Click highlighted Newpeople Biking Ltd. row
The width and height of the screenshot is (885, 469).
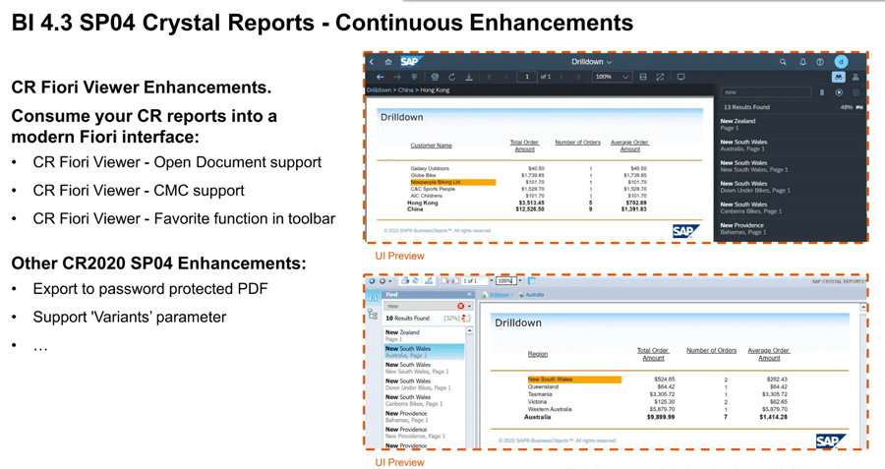(453, 182)
